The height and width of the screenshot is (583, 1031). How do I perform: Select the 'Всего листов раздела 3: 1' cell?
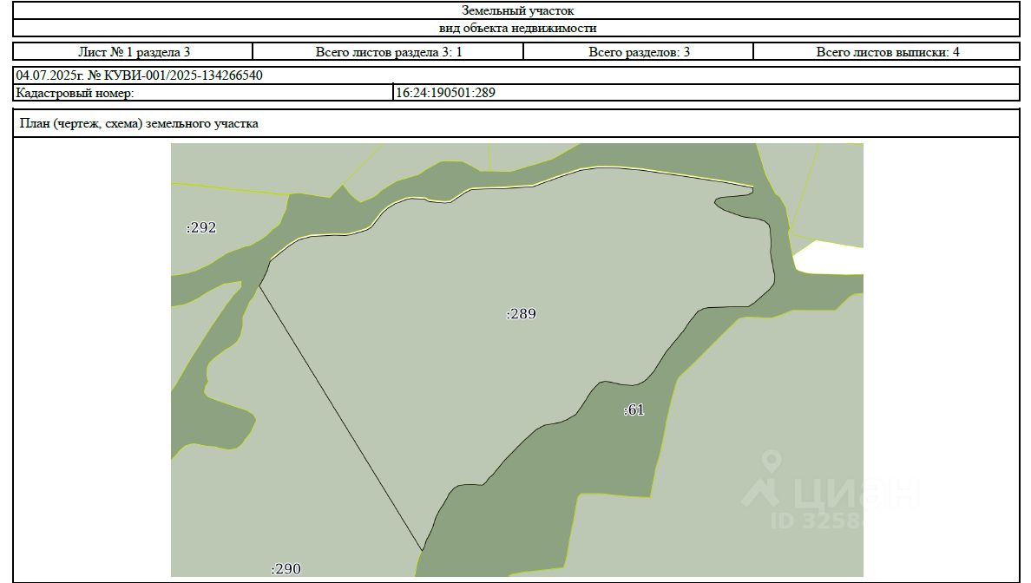click(389, 52)
